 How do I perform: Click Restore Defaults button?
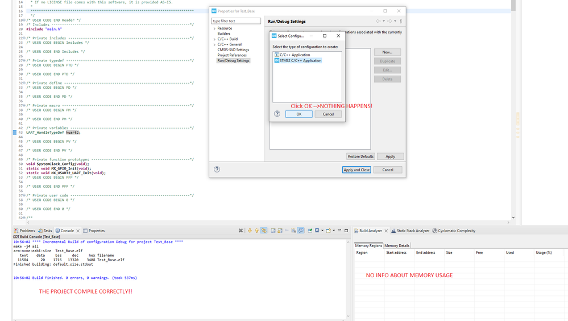click(360, 157)
